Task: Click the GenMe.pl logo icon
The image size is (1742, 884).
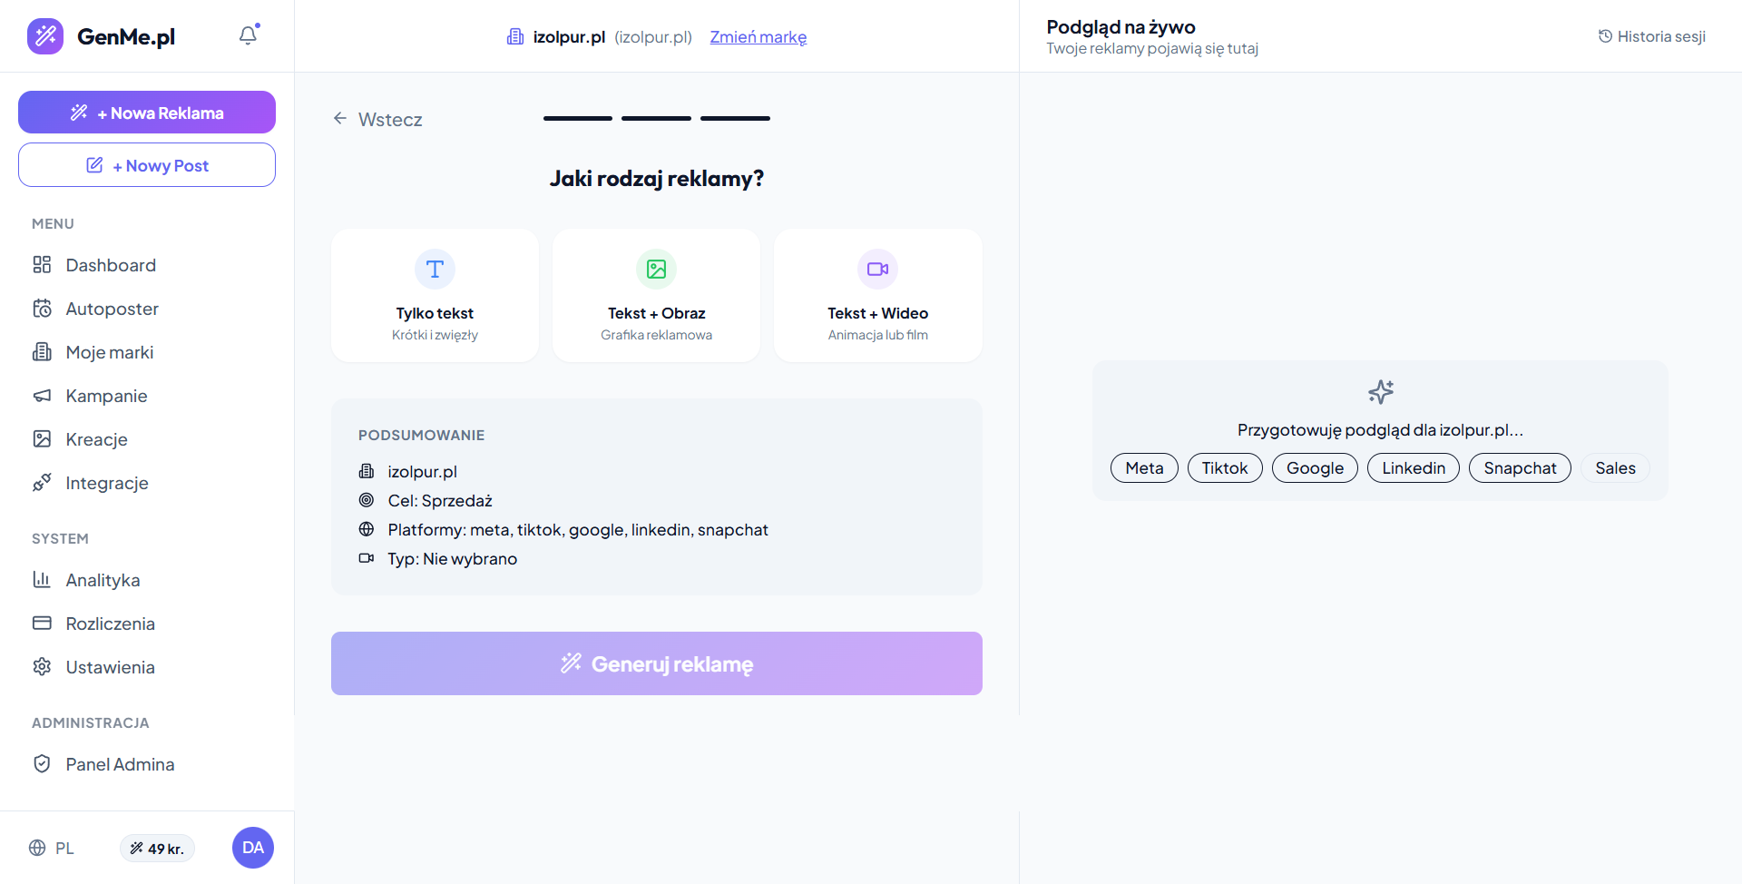Action: pyautogui.click(x=45, y=36)
